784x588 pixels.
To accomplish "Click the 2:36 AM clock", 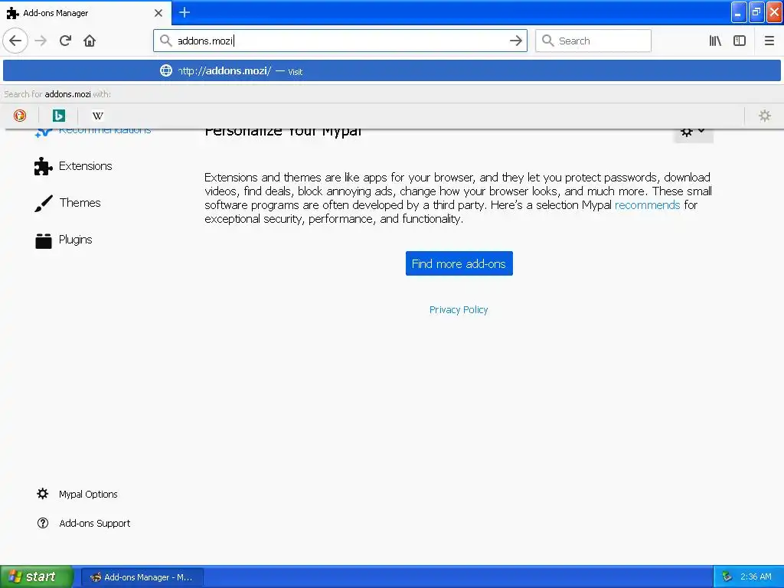I will (756, 577).
